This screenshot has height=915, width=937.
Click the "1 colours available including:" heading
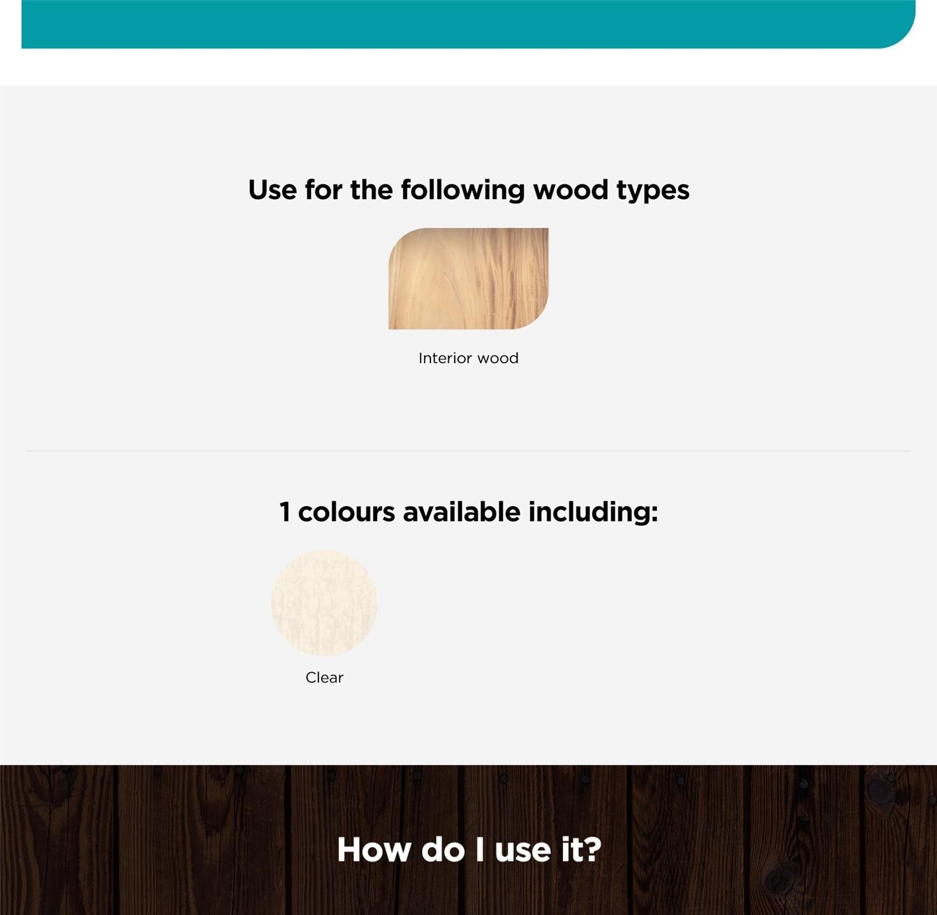coord(469,512)
